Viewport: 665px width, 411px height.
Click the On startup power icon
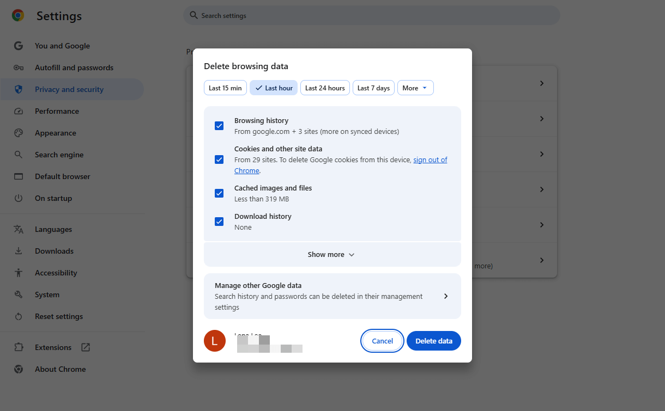point(19,198)
